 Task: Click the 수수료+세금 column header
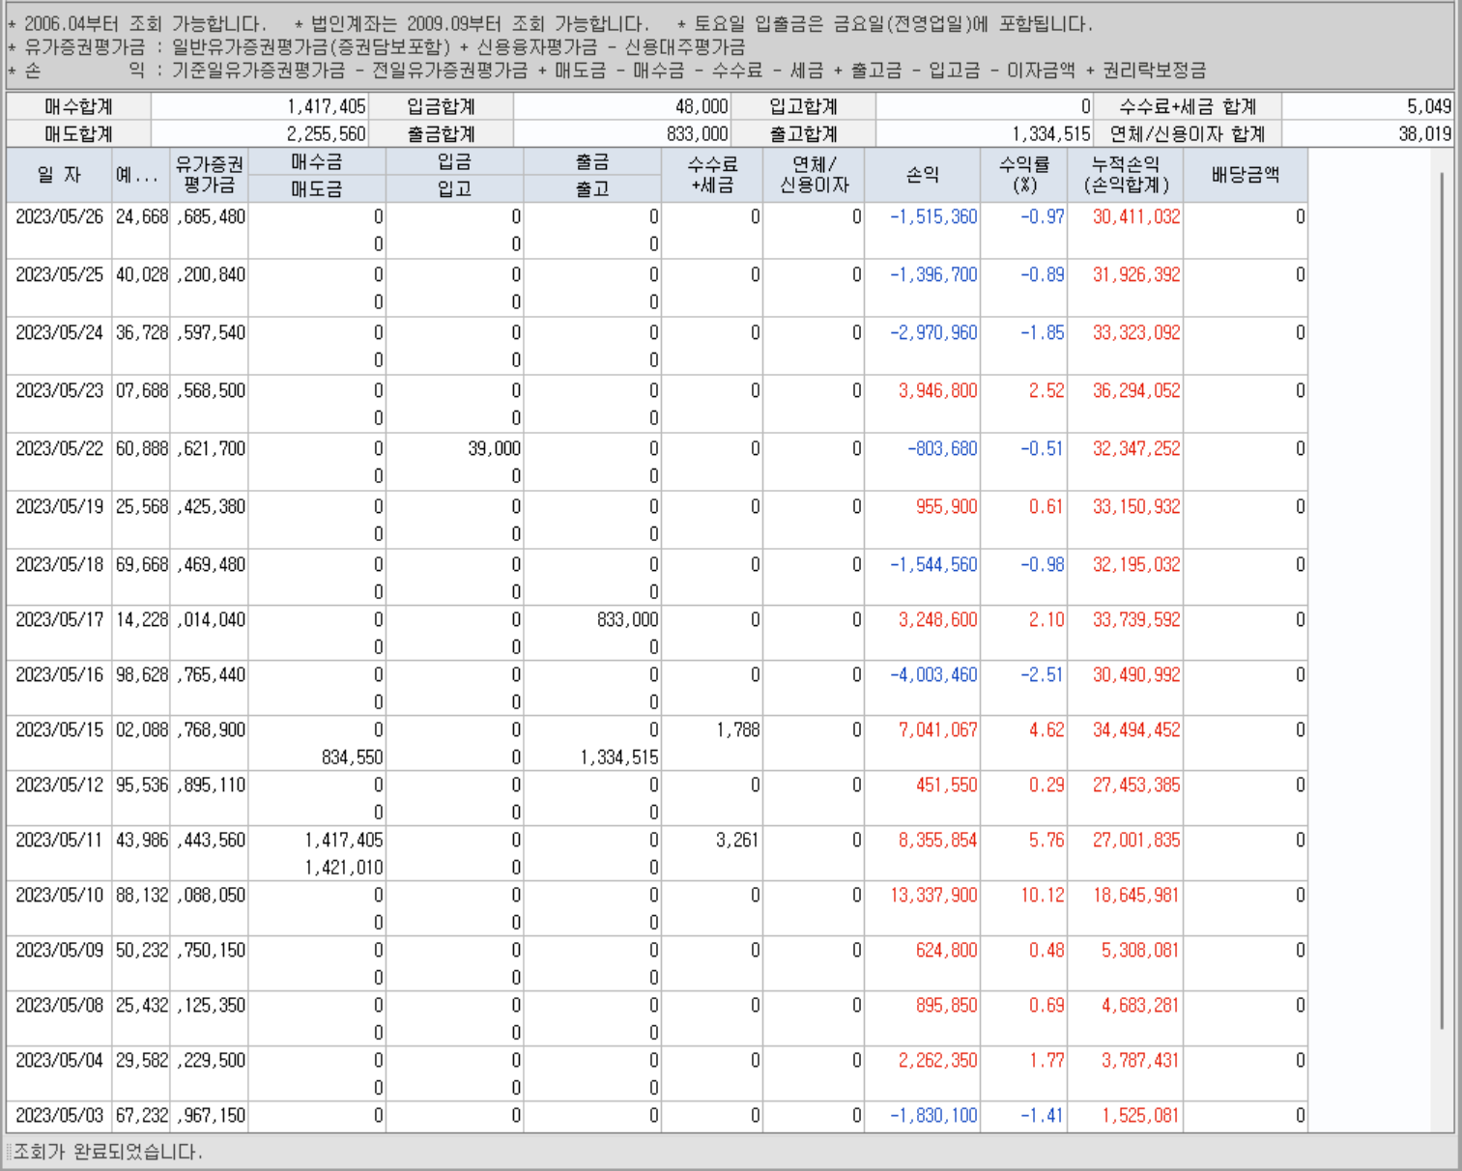coord(712,175)
